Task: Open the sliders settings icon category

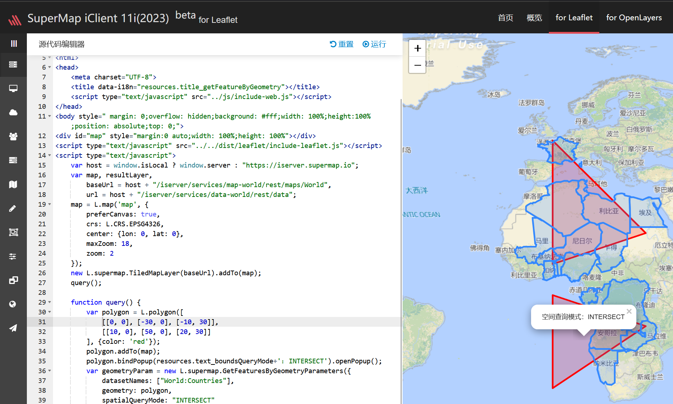Action: 13,256
